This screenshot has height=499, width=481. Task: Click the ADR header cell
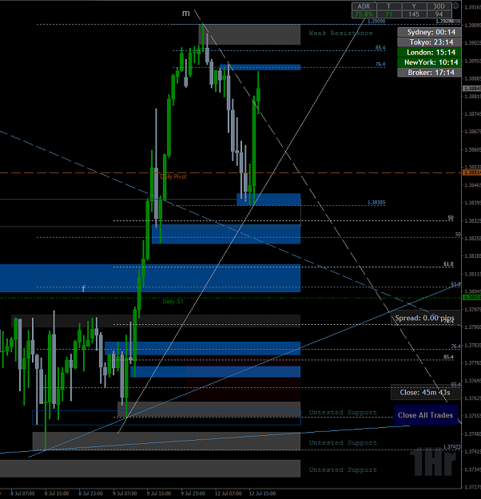(364, 6)
